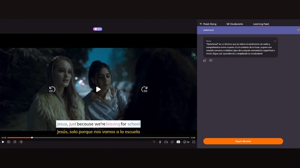Collapse the side panel with arrow icon

(200, 24)
